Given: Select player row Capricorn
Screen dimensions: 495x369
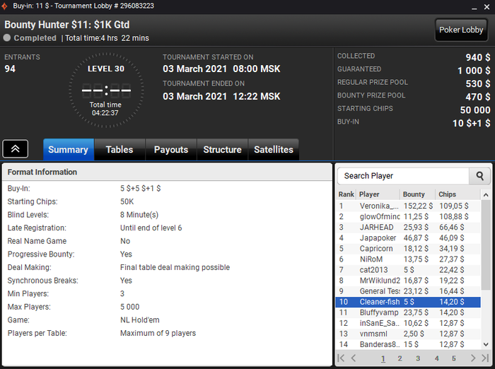Looking at the screenshot, I should point(408,249).
